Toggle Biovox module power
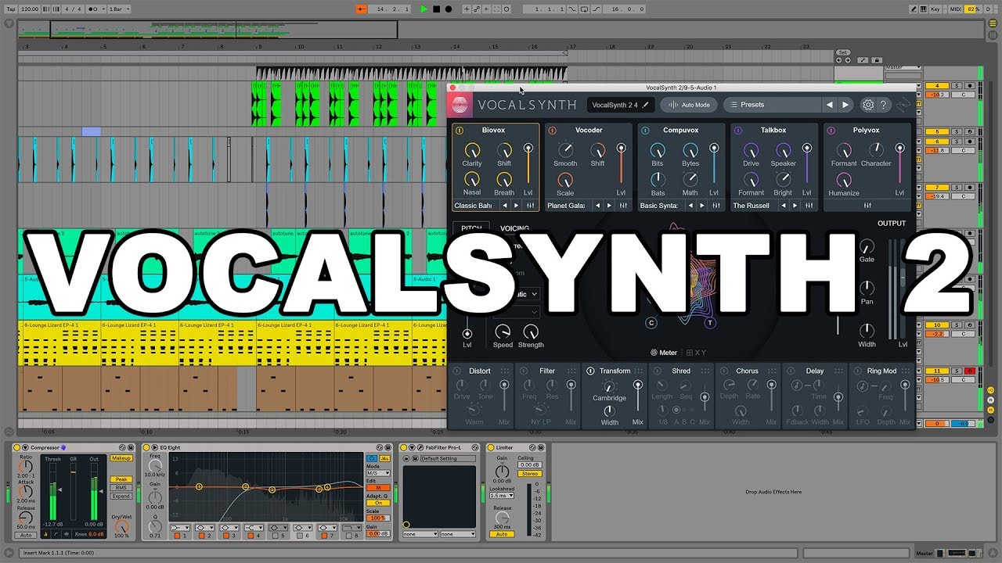1002x563 pixels. (460, 131)
